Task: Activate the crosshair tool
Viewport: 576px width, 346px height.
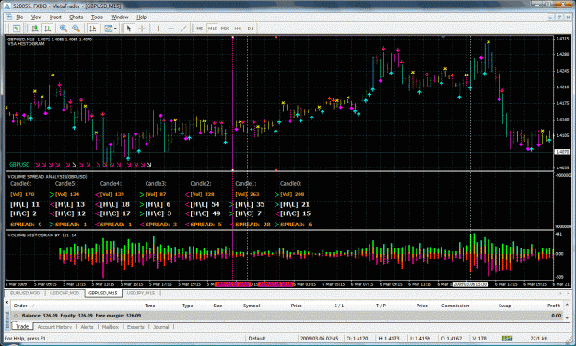Action: pos(141,29)
